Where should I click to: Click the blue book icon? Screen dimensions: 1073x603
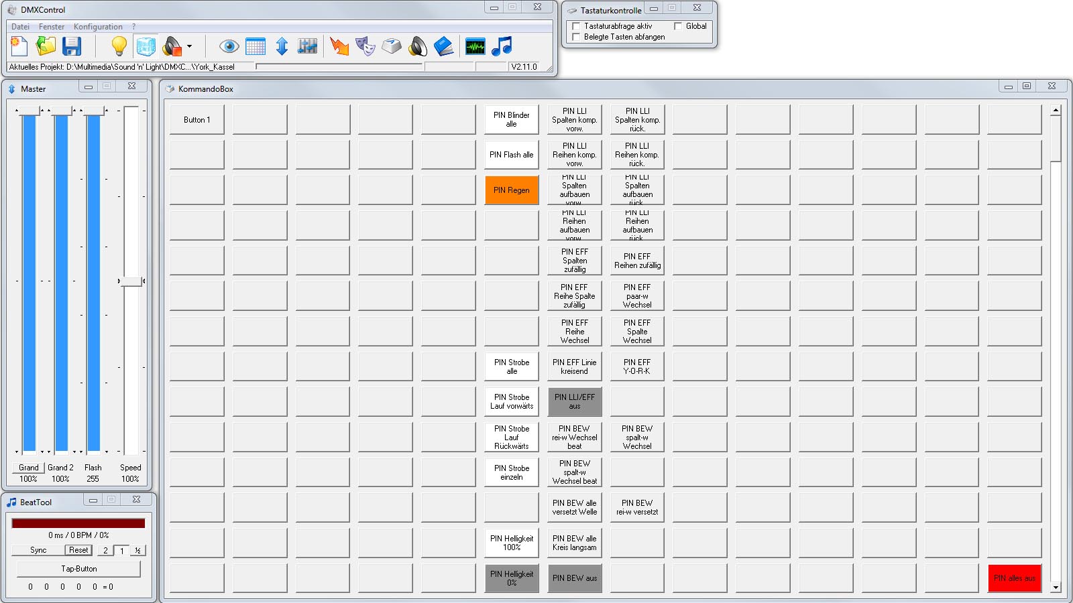coord(443,46)
